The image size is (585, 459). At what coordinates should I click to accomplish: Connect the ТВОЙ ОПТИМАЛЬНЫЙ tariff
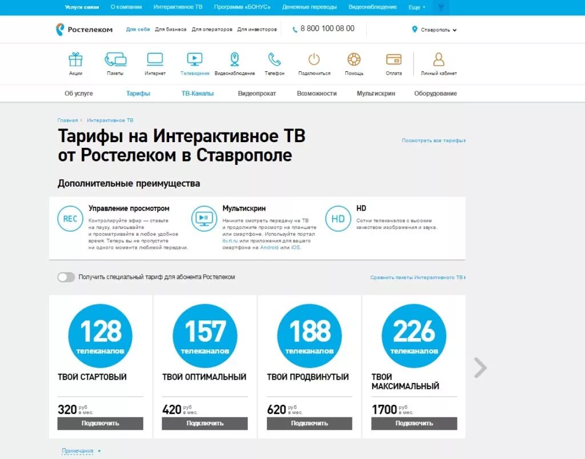(205, 423)
